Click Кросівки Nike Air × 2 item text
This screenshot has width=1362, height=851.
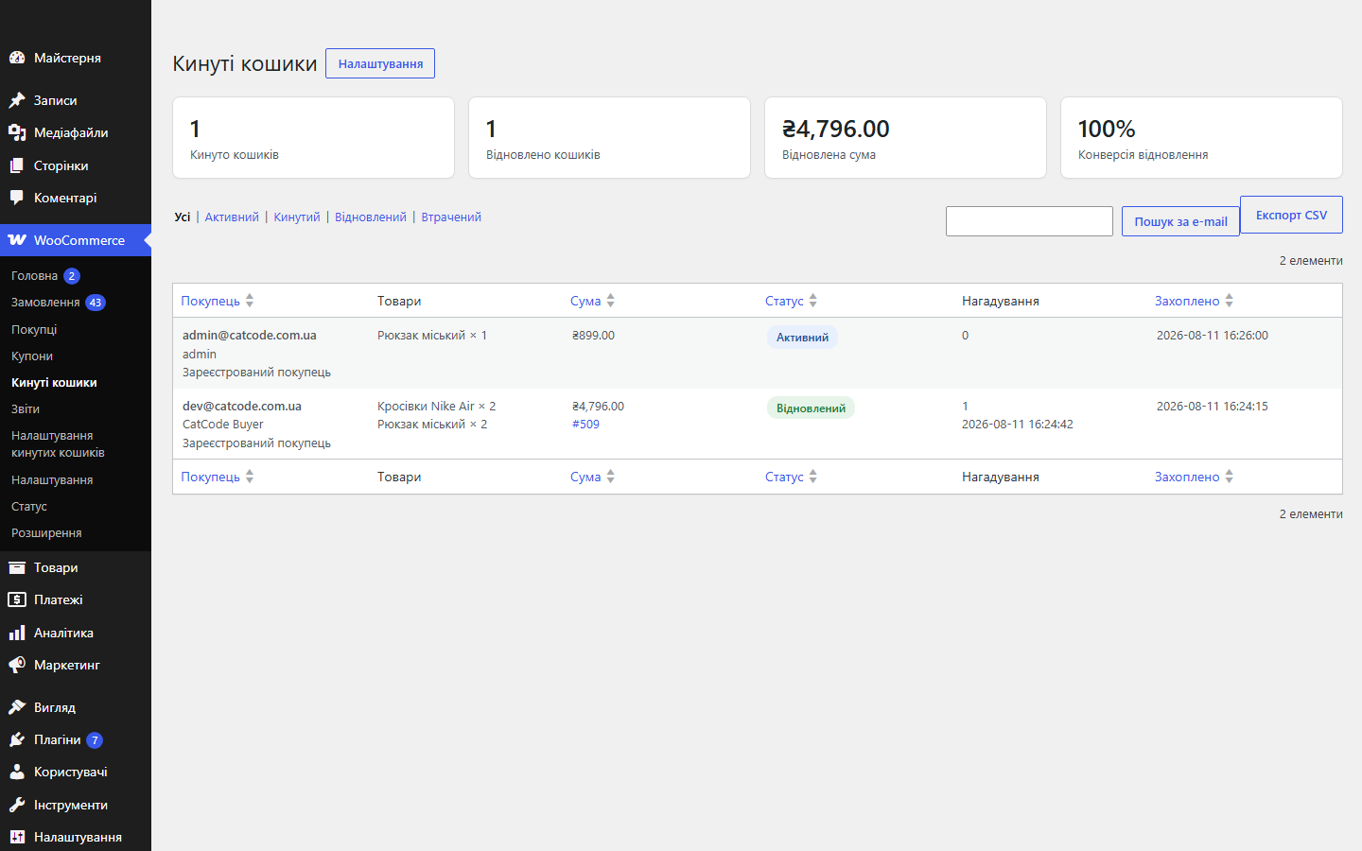click(436, 407)
